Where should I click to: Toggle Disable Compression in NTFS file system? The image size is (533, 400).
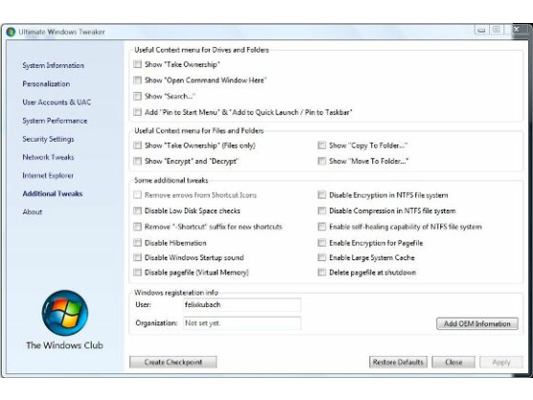[322, 211]
